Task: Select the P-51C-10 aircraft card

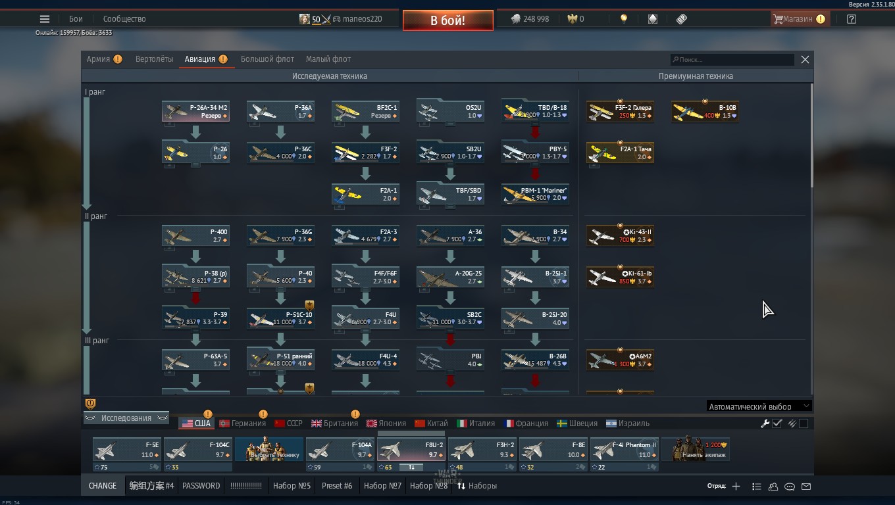Action: tap(280, 318)
